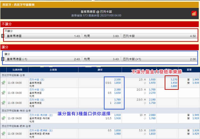Screen dimensions: 200x139
Task: Click handicap odds 2.100
Action: pos(117,79)
